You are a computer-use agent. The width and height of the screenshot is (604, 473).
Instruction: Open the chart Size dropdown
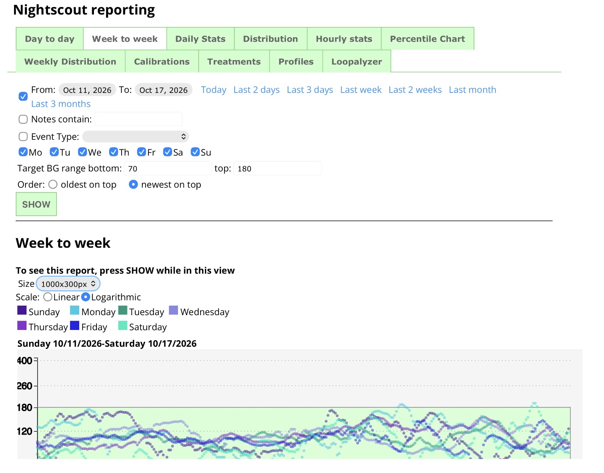coord(68,284)
